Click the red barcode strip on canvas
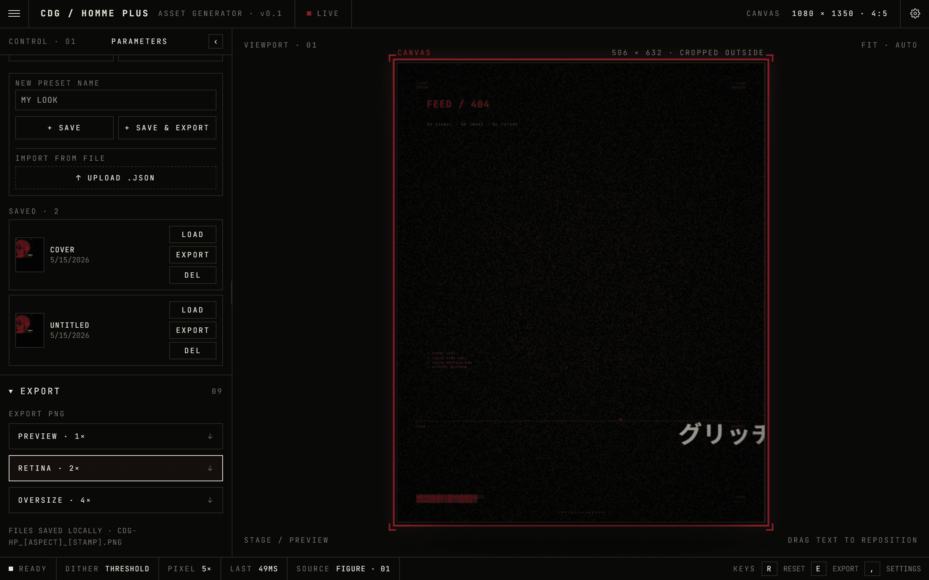This screenshot has height=580, width=929. click(x=447, y=498)
